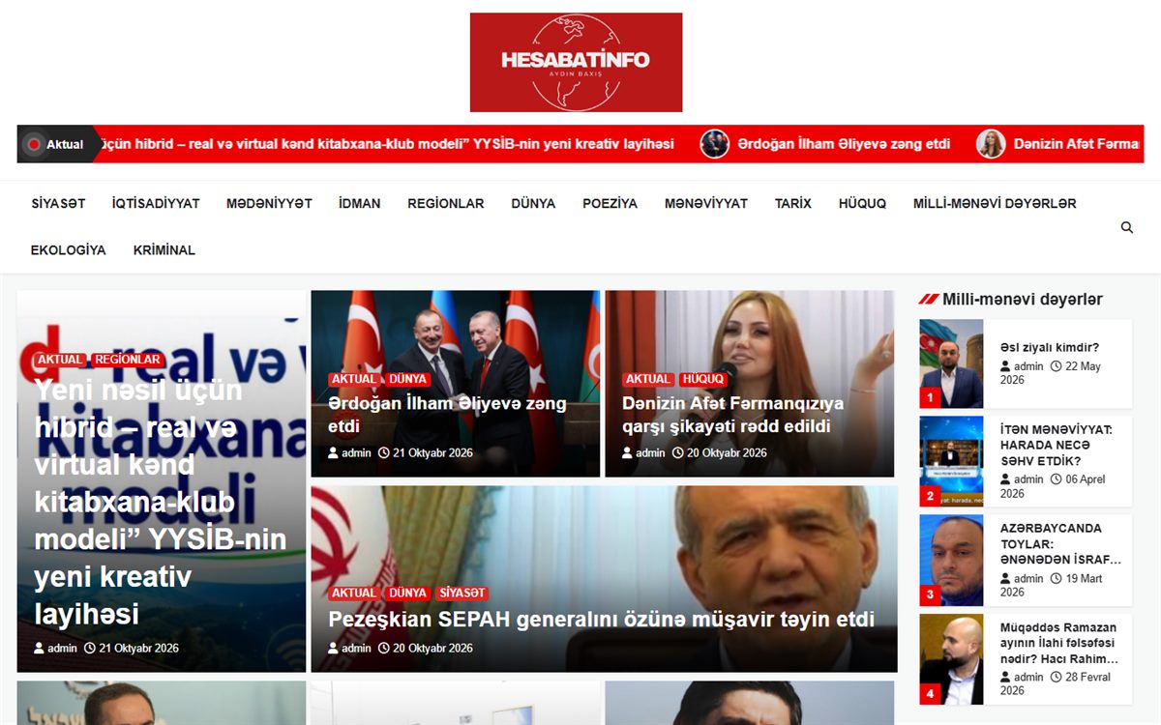Click the HESABATINFO logo banner
Viewport: 1161px width, 725px height.
coord(576,63)
